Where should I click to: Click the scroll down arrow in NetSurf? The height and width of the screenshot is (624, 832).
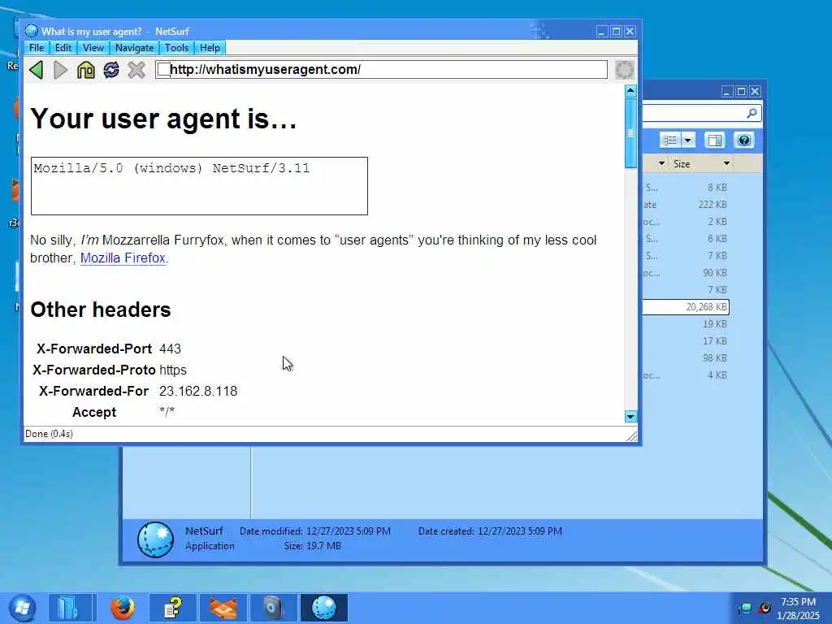630,417
